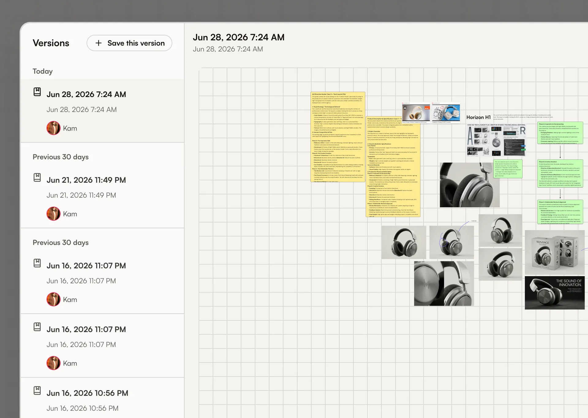Click the Jun 21, 2026 11:49 PM subtitle timestamp
The height and width of the screenshot is (418, 588).
[x=81, y=195]
